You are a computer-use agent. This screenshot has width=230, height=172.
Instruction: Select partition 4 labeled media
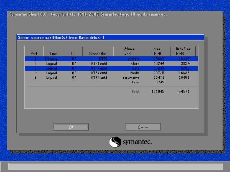[111, 73]
